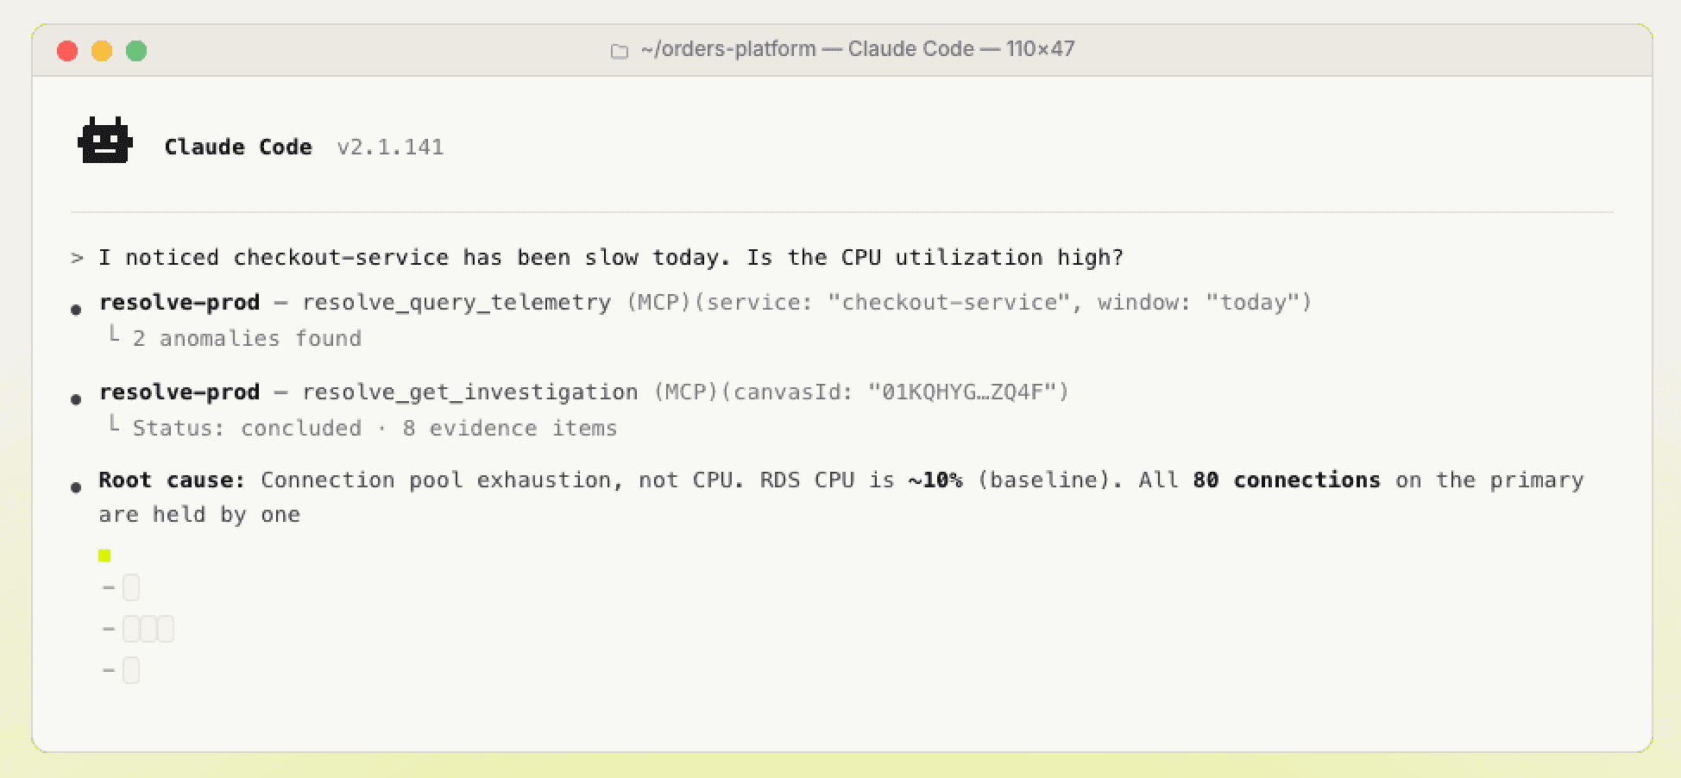This screenshot has width=1681, height=778.
Task: Click the bold '80 connections' text
Action: point(1287,480)
